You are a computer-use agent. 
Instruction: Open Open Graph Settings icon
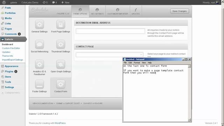(x=61, y=64)
